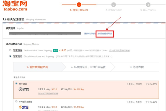
Task: Click label 1. 提交订单ORDER
Action: pyautogui.click(x=79, y=10)
